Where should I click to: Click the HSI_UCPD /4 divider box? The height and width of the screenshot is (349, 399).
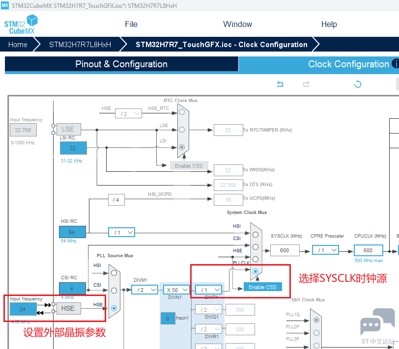(x=116, y=200)
